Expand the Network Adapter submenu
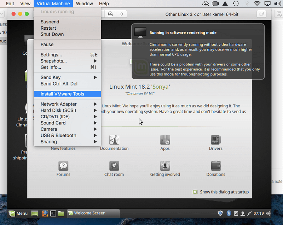 (x=67, y=104)
